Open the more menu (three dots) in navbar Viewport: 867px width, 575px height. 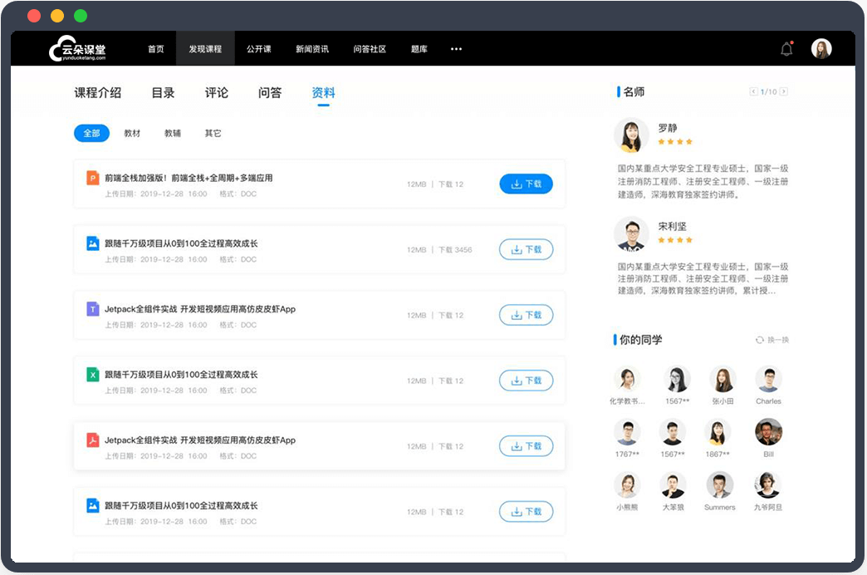click(x=456, y=49)
